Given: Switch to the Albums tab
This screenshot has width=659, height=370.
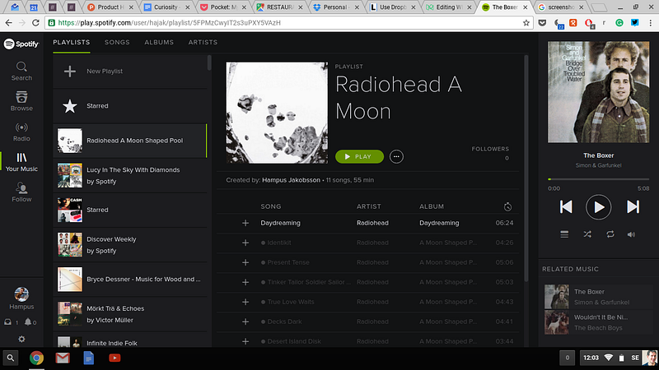Looking at the screenshot, I should click(159, 43).
